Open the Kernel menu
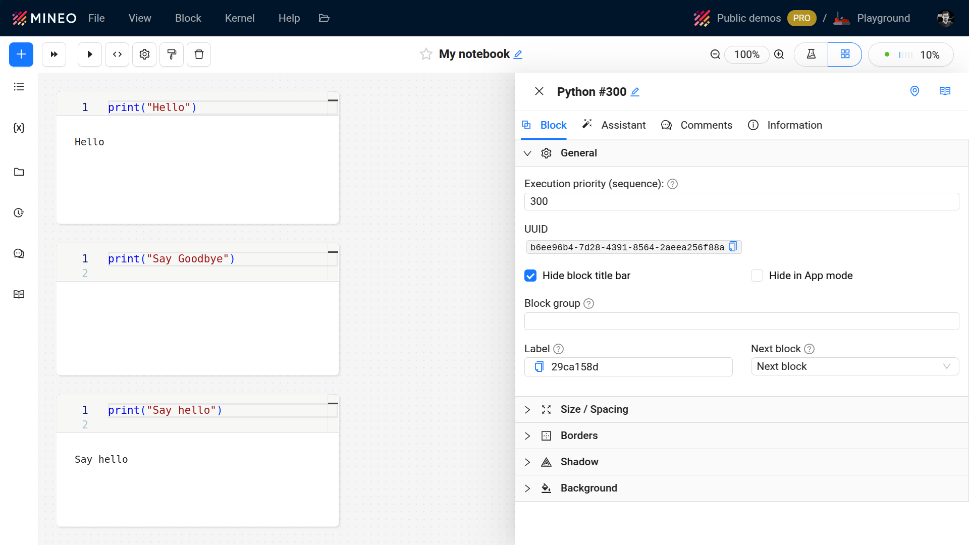The width and height of the screenshot is (969, 545). (x=240, y=18)
